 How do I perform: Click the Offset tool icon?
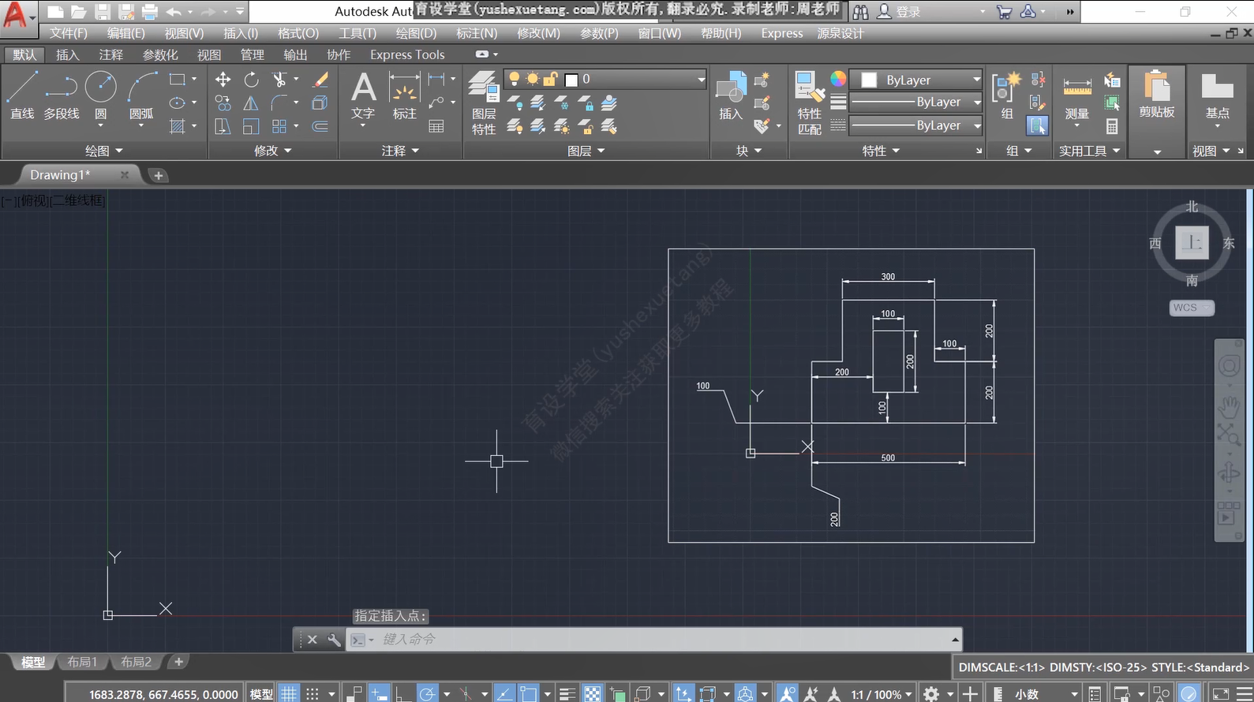pos(320,126)
